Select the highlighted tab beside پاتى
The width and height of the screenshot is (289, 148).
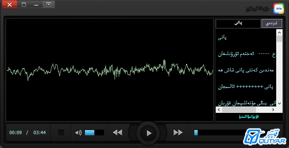click(272, 24)
